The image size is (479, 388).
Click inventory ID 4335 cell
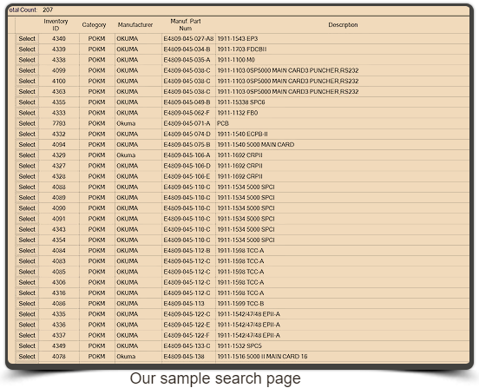pos(59,314)
